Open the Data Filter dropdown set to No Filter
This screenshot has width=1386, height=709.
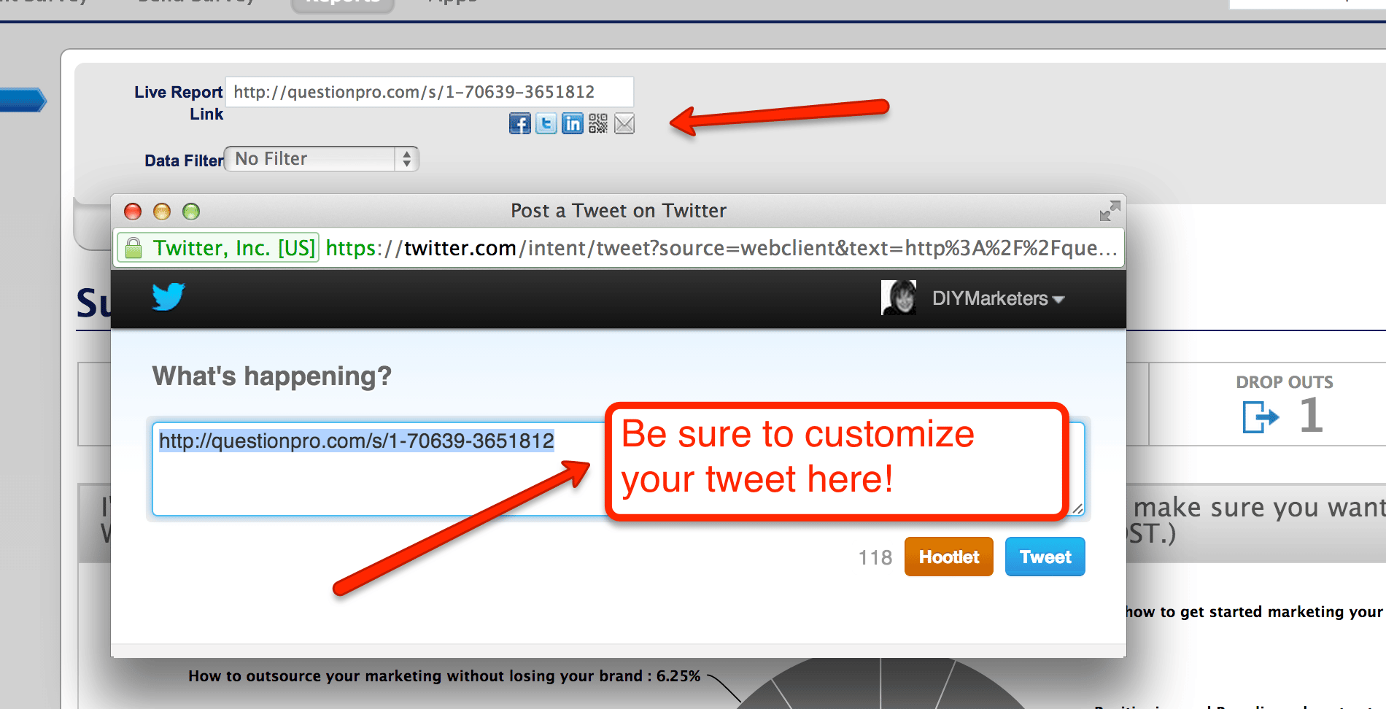pos(322,159)
